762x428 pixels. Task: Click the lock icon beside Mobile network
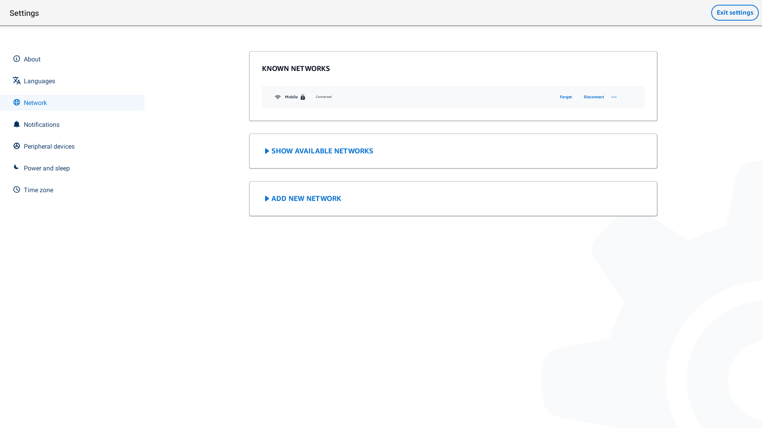click(x=303, y=97)
